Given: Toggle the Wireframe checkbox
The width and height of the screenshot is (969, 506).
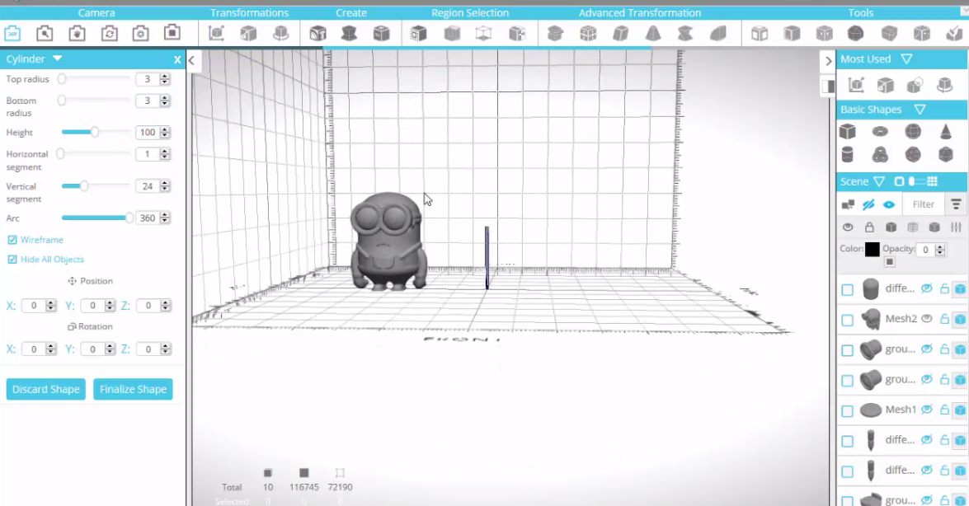Looking at the screenshot, I should click(12, 240).
